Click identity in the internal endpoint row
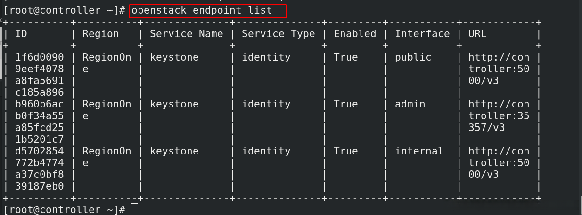This screenshot has width=582, height=215. click(266, 151)
